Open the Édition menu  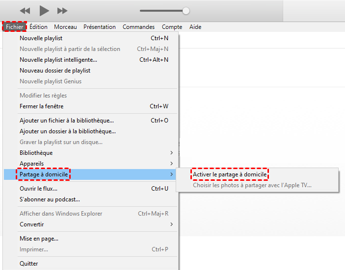[38, 27]
